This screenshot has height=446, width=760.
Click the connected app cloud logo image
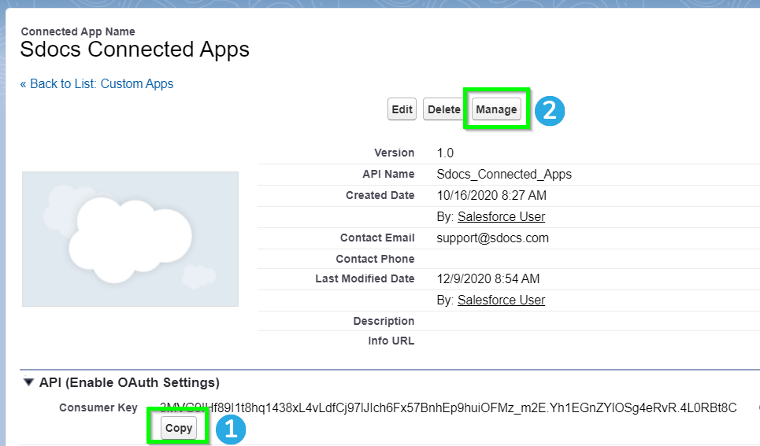131,239
